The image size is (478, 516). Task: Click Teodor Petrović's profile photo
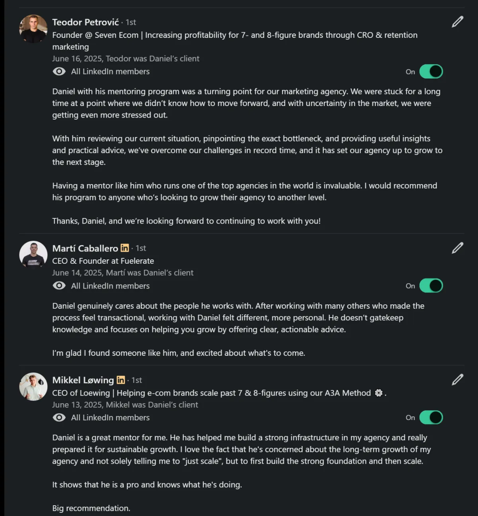point(33,29)
